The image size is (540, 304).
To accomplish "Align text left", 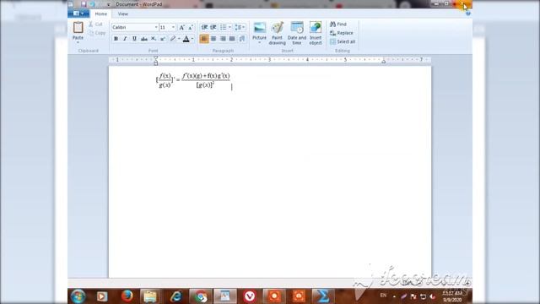I will tap(204, 39).
